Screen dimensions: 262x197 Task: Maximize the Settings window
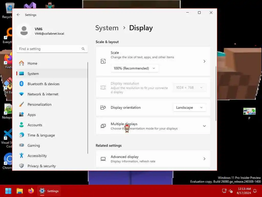(199, 13)
